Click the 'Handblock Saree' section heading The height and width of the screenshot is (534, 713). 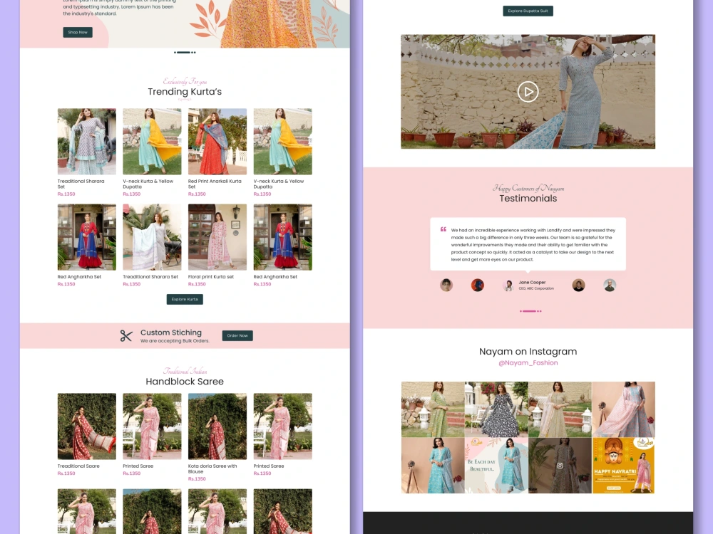click(x=185, y=382)
